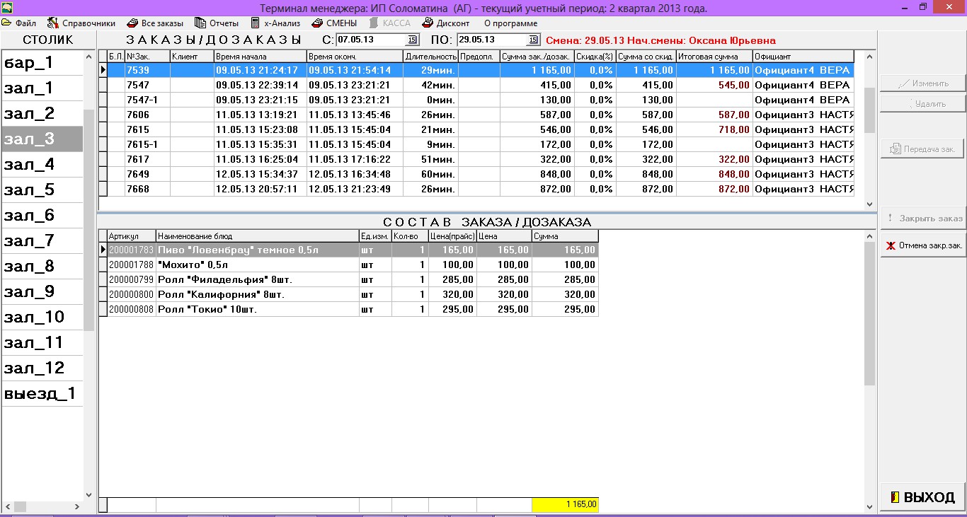Select order 7649 row

pyautogui.click(x=476, y=174)
